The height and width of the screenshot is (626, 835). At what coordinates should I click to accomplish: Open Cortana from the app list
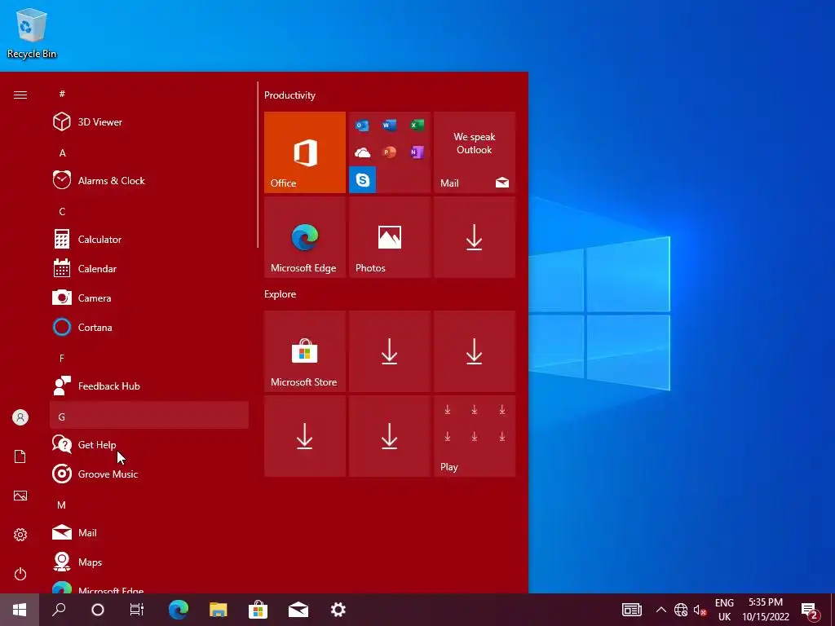[149, 328]
